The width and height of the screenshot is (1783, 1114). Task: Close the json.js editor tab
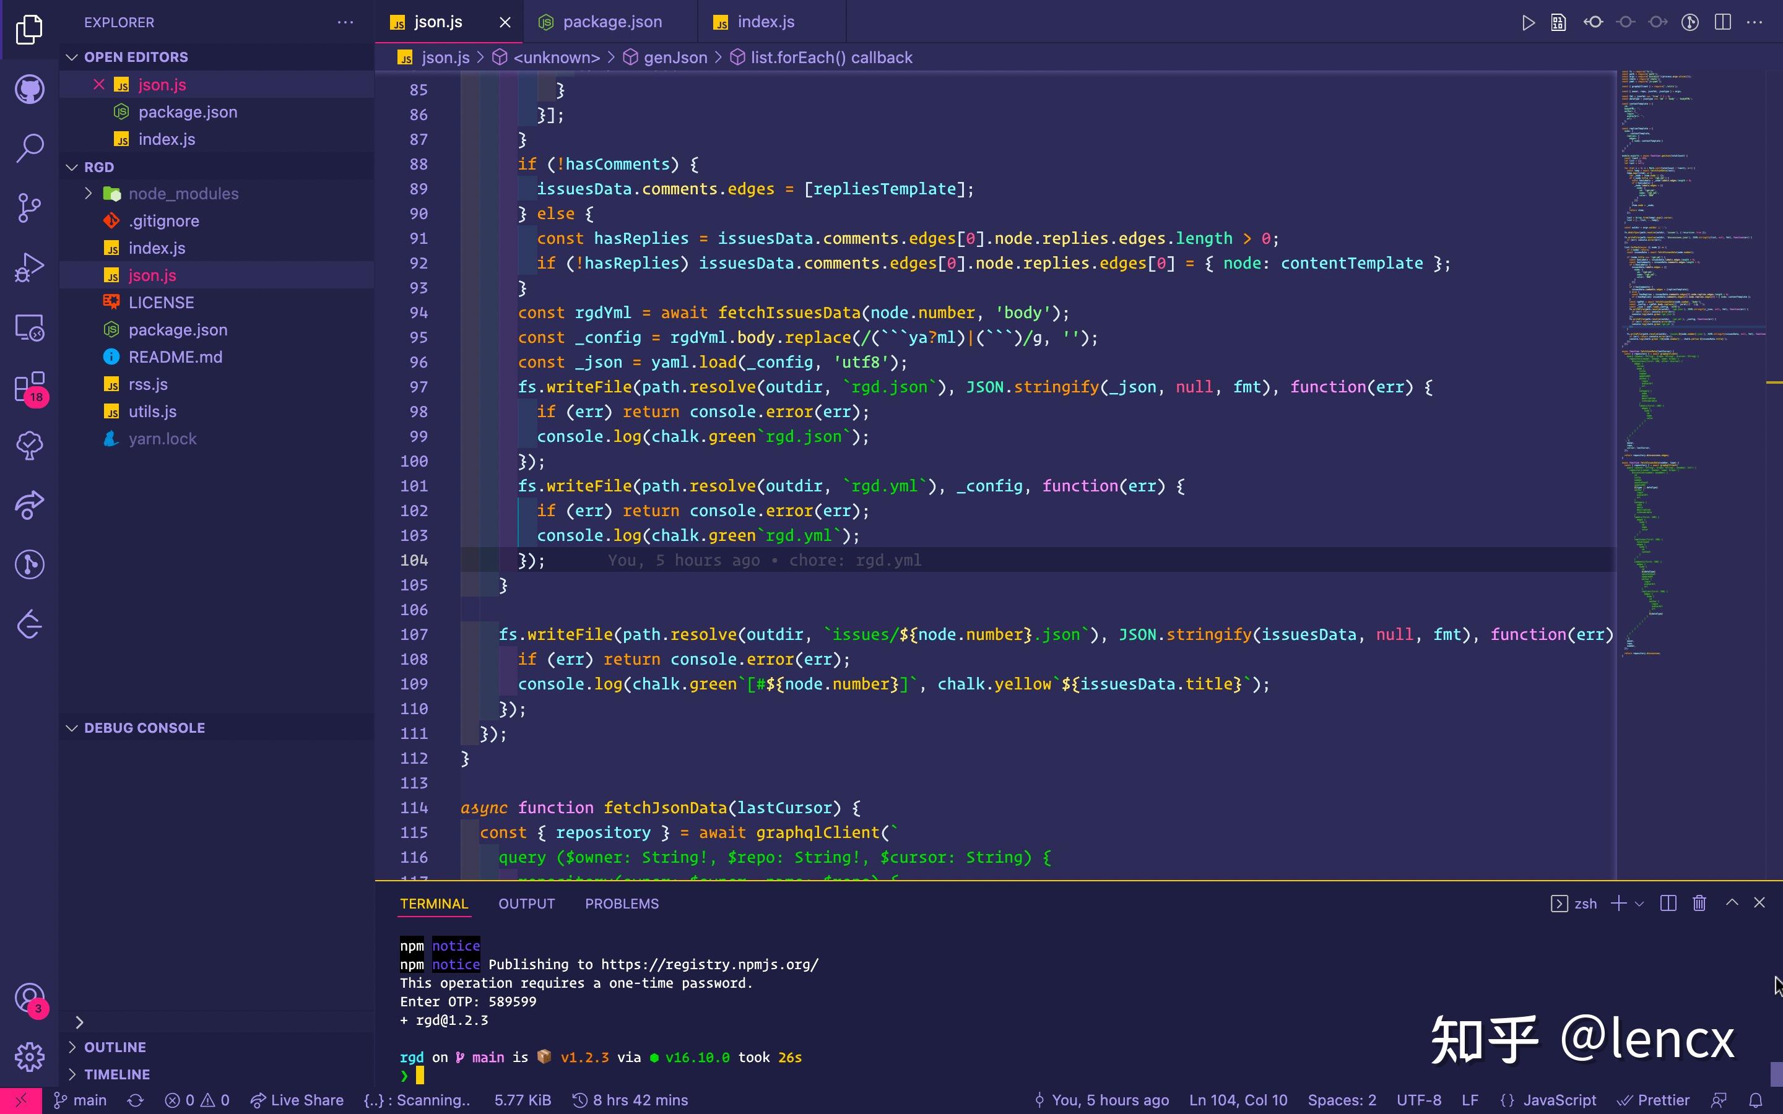click(x=505, y=22)
